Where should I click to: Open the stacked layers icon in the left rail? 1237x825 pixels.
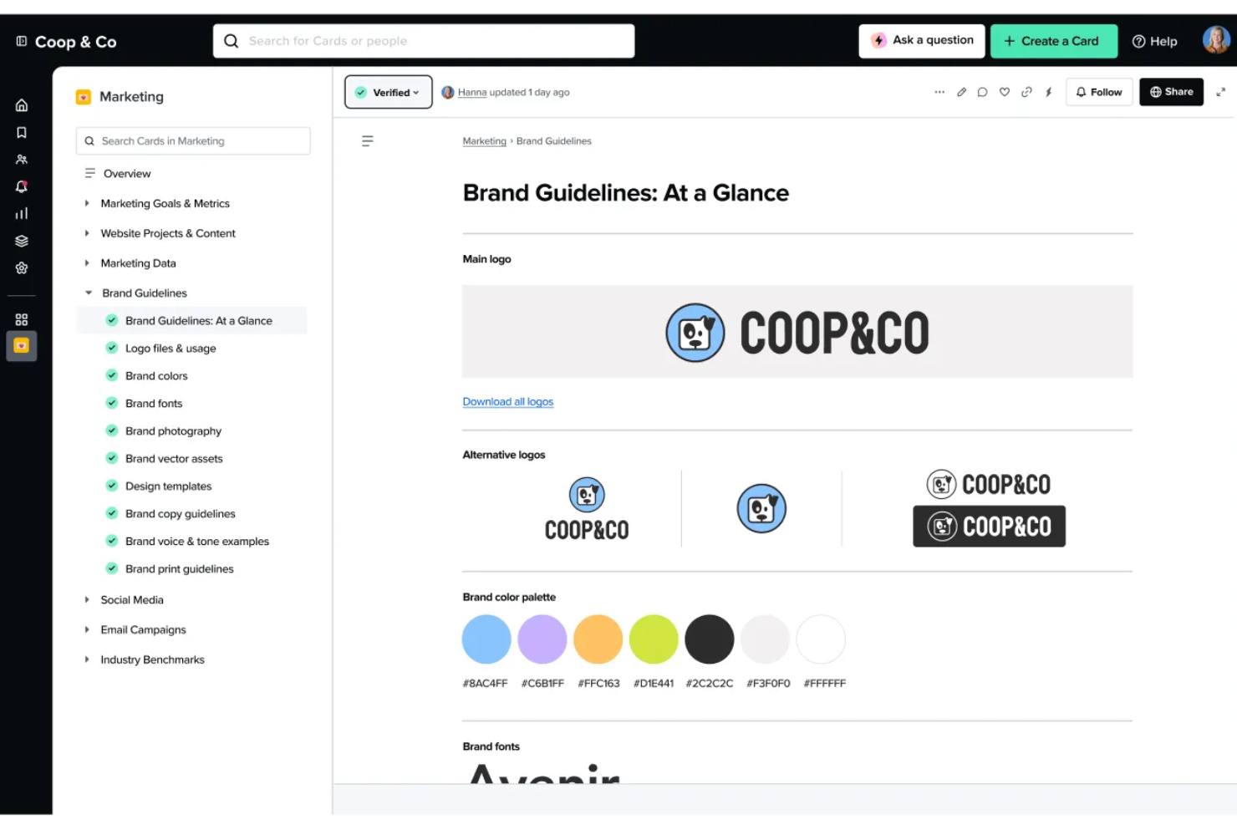[x=22, y=241]
